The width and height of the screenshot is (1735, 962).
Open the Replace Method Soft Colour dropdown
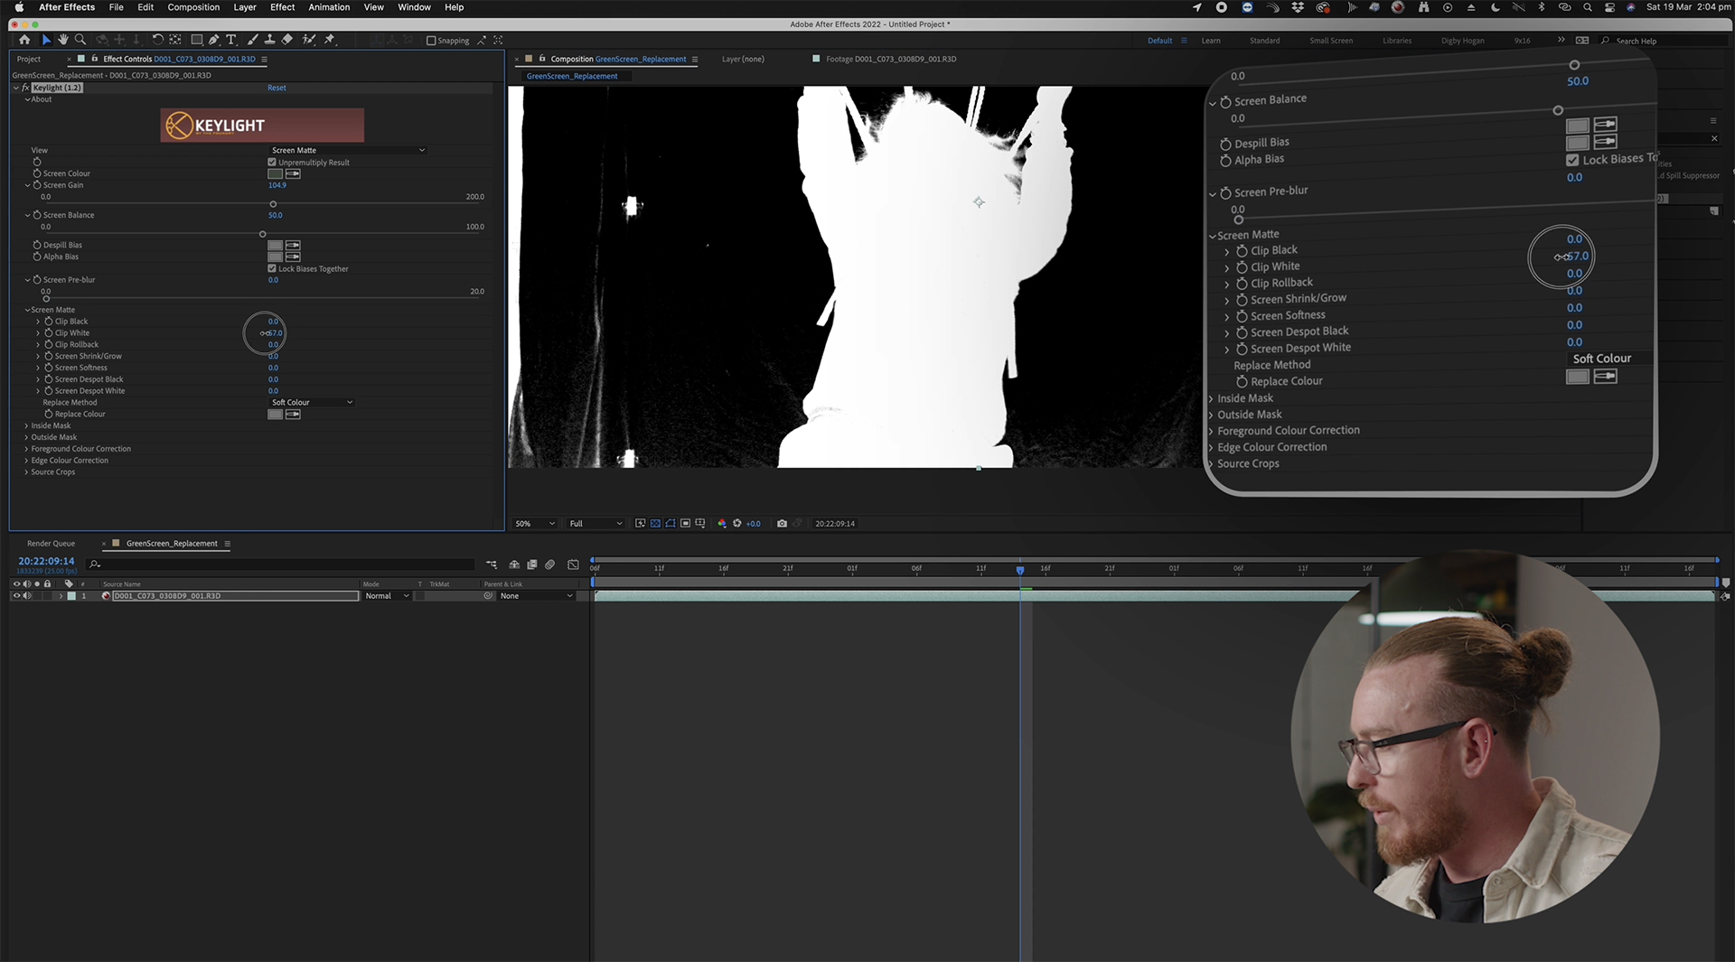coord(312,403)
